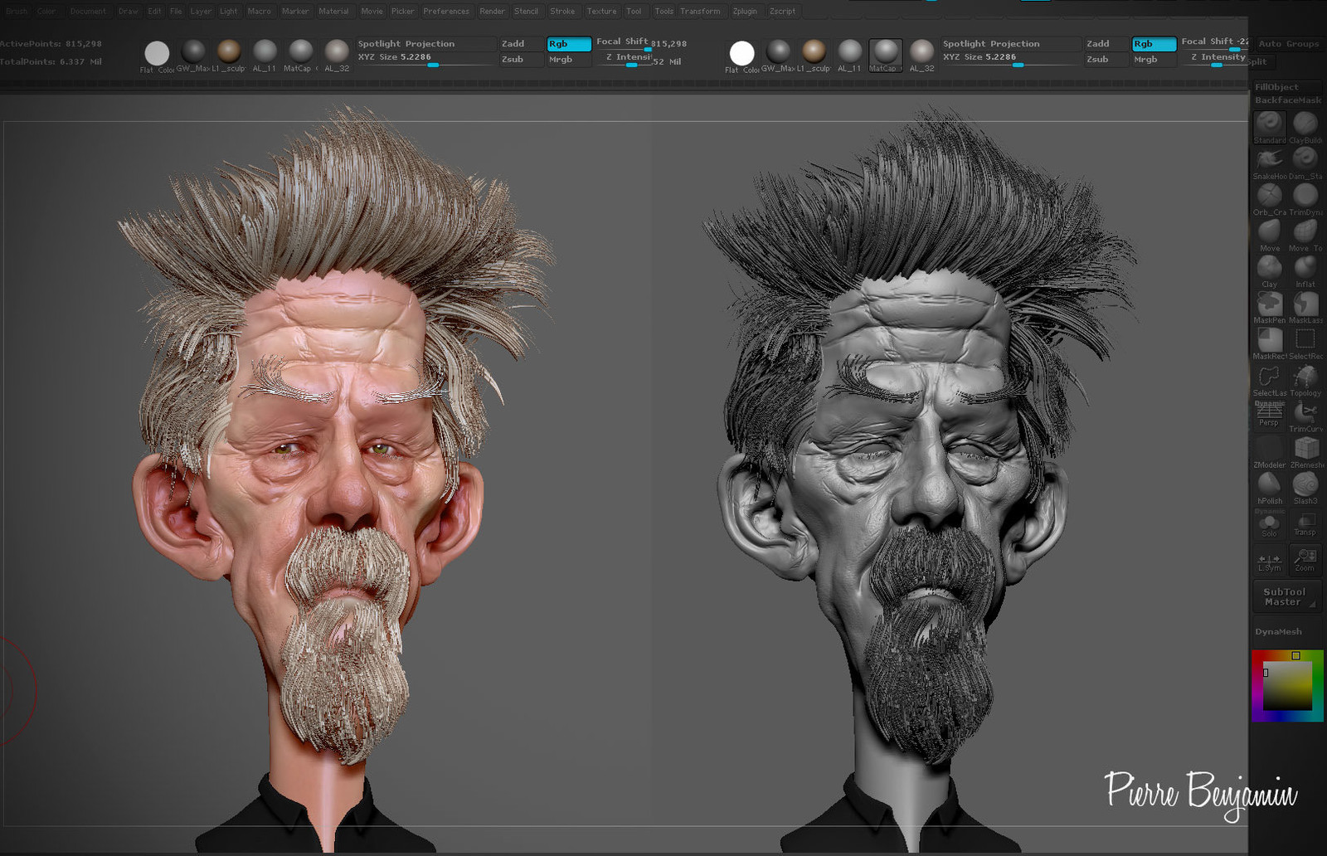
Task: Select the Orb_Cracks brush
Action: 1269,200
